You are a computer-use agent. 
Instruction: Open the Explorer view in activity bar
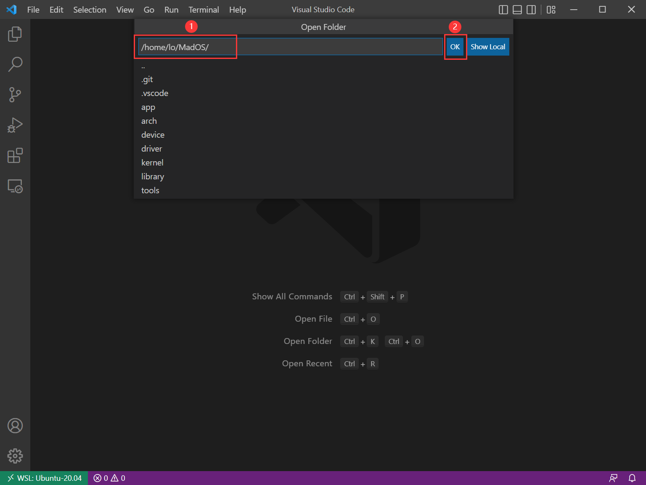click(15, 34)
